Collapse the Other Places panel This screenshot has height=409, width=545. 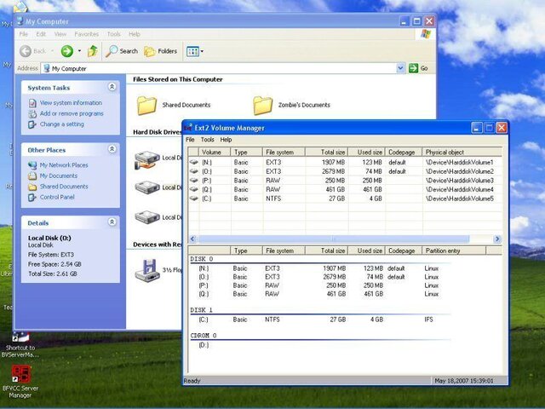(112, 149)
